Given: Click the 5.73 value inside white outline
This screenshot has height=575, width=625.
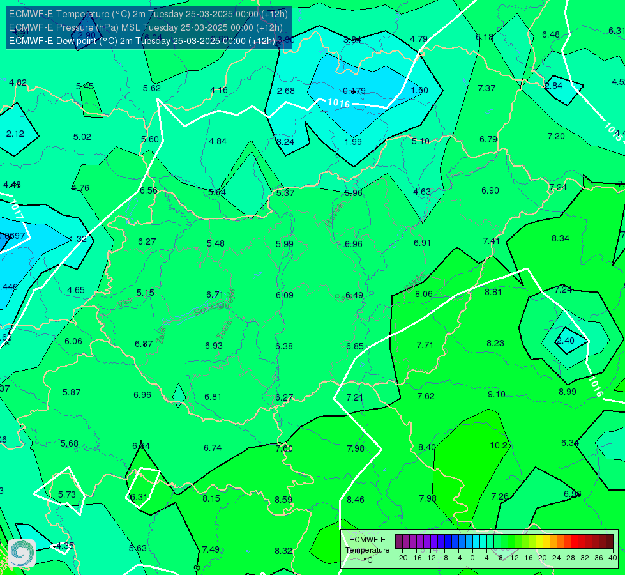Looking at the screenshot, I should (66, 494).
